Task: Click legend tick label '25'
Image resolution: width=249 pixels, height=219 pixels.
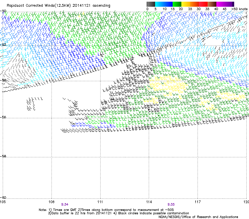Action: (x=190, y=9)
